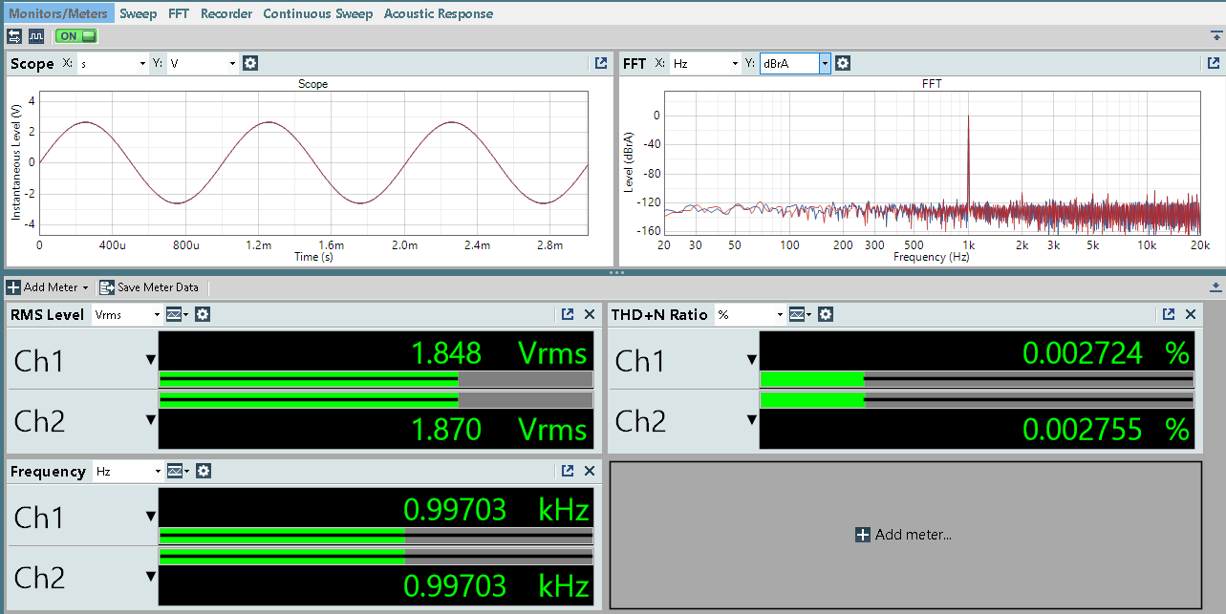
Task: Click the signal path swap icon
Action: pyautogui.click(x=14, y=36)
